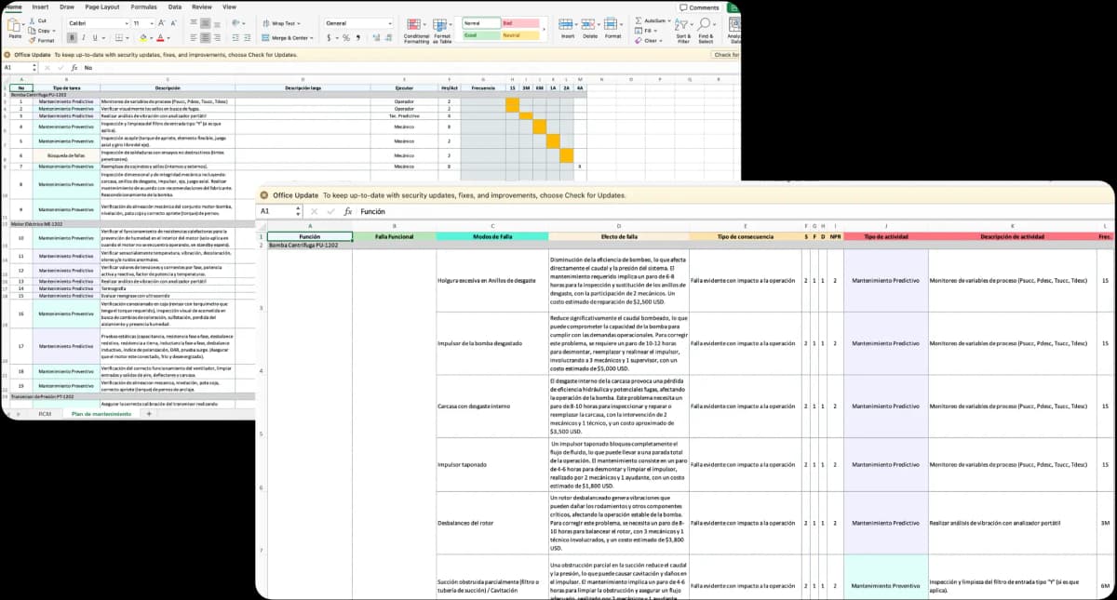The image size is (1117, 600).
Task: Open the RCM sheet tab
Action: click(45, 413)
